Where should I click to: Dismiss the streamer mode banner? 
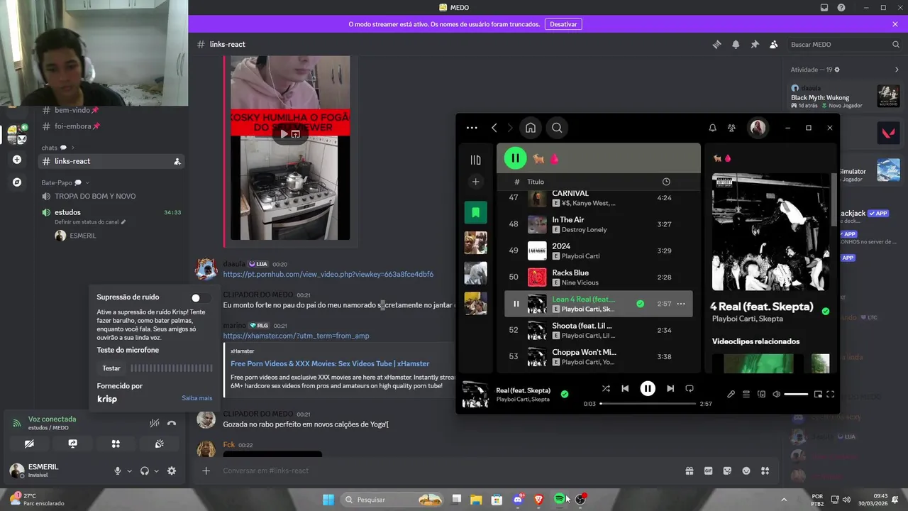(x=895, y=24)
